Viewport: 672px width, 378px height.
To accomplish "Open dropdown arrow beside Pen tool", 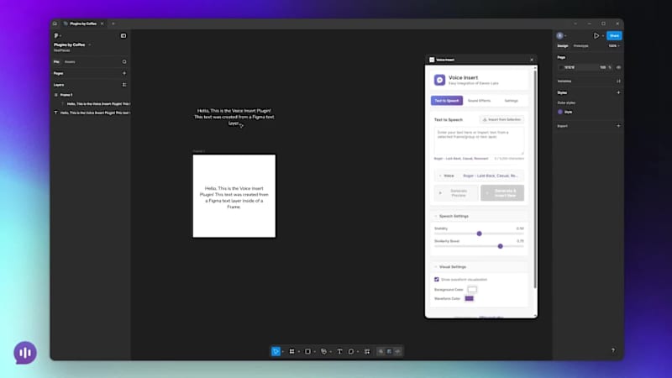I will [x=330, y=352].
